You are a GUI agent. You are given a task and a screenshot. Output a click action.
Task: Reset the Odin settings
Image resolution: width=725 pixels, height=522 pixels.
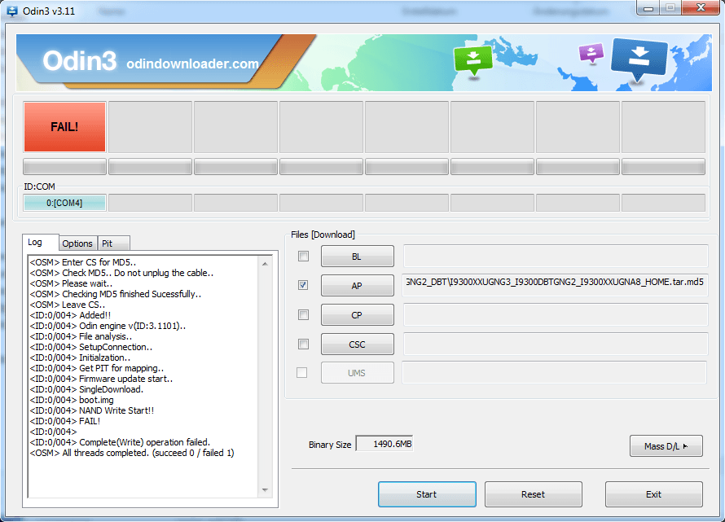[533, 494]
